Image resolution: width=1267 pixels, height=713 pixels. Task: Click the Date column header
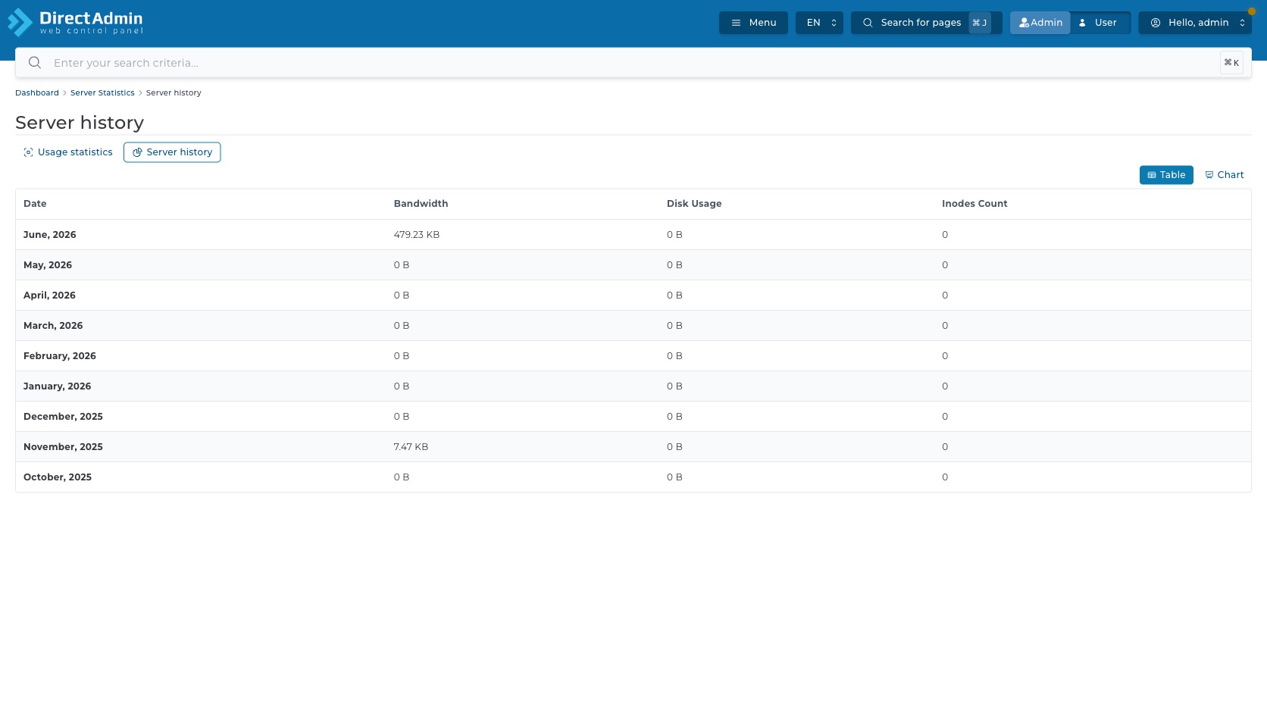[x=35, y=204]
